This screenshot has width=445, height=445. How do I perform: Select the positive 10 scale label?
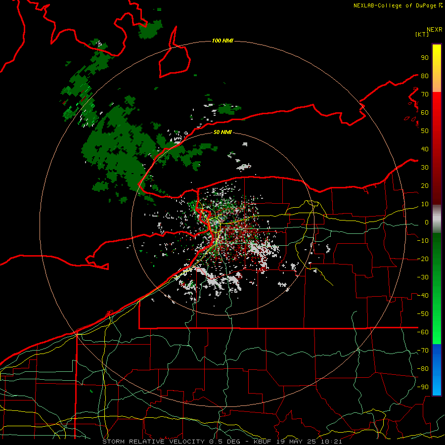[x=425, y=204]
